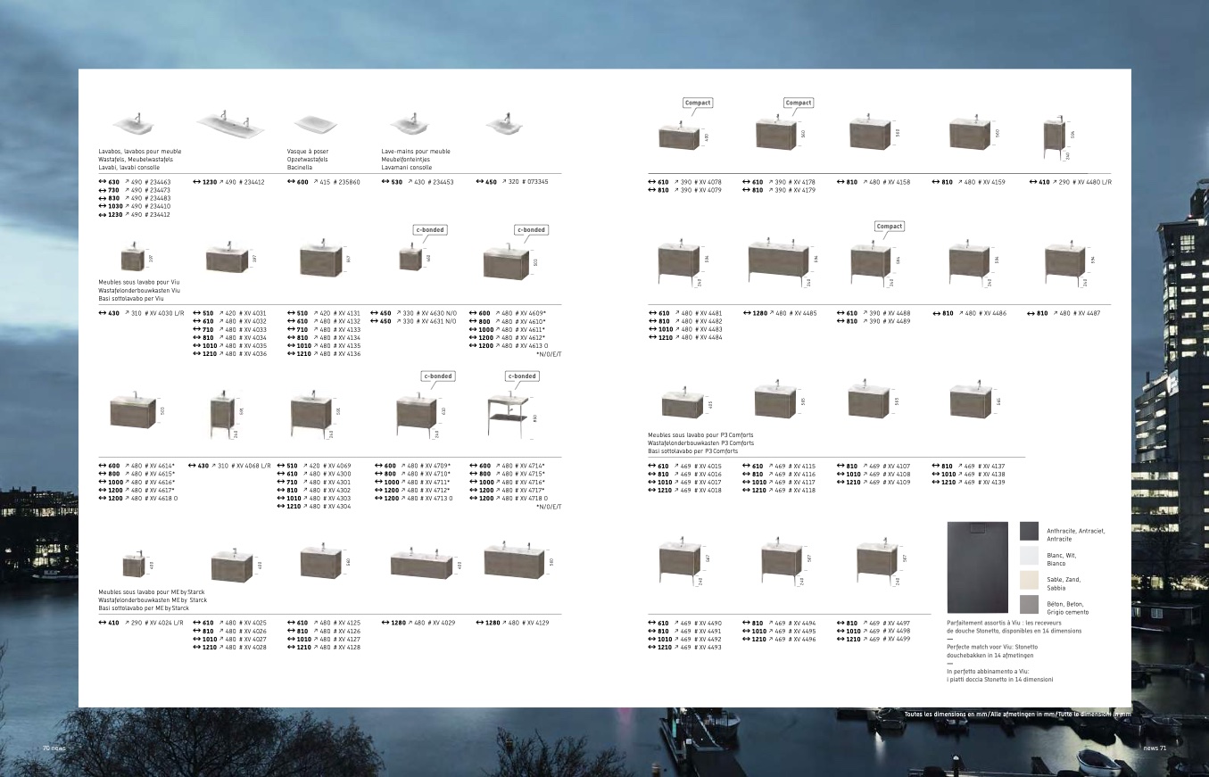Click c-bonded tag above XV 4714 console

pyautogui.click(x=522, y=376)
